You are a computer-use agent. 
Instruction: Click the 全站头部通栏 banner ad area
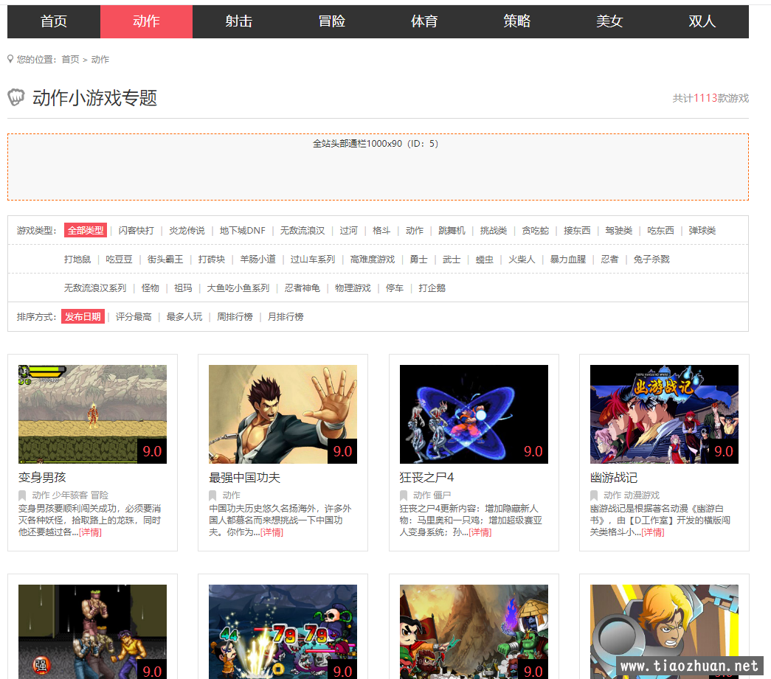[x=378, y=167]
